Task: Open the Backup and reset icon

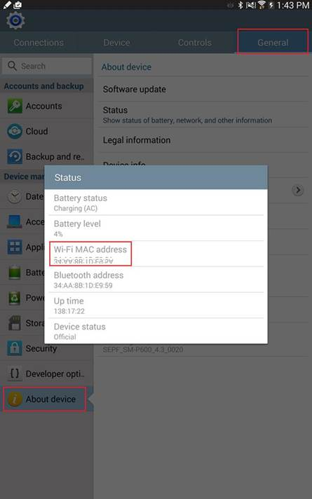Action: 15,156
